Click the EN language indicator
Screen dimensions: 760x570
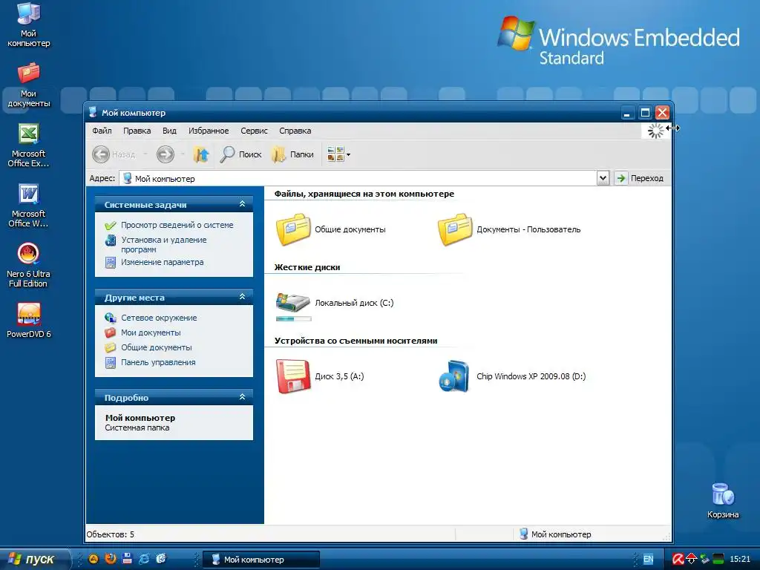648,560
